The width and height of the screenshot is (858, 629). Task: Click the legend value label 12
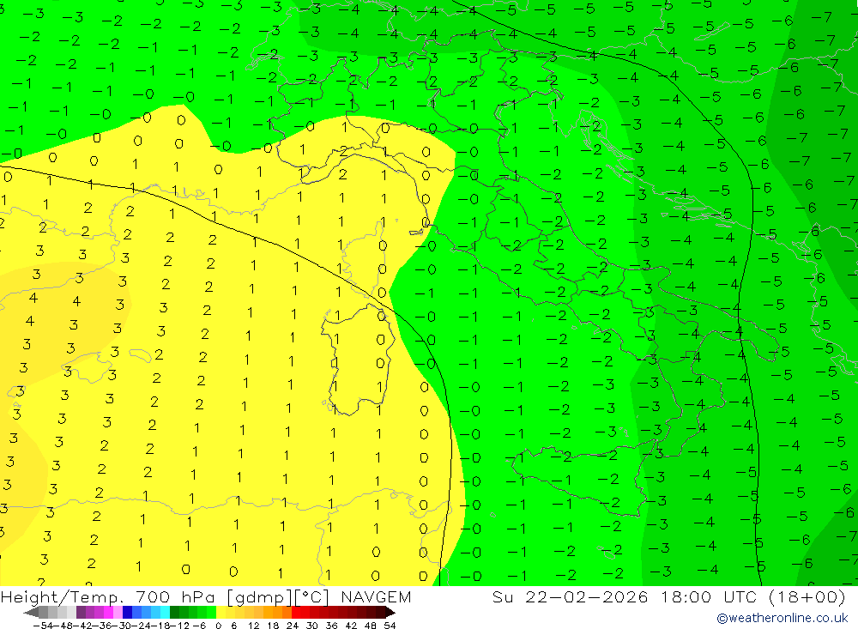[253, 626]
